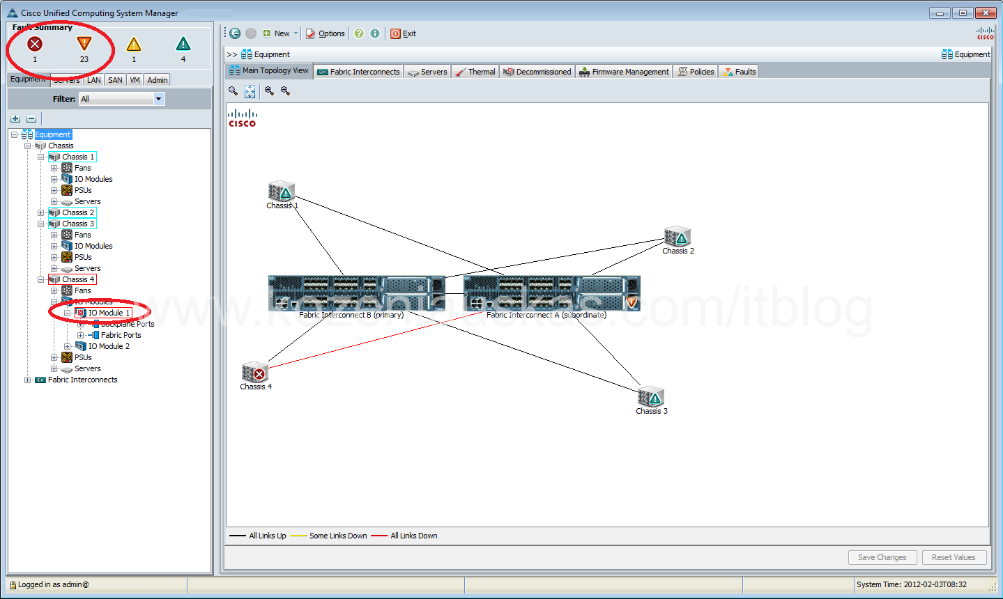
Task: Click the Exit toolbar button
Action: 403,33
